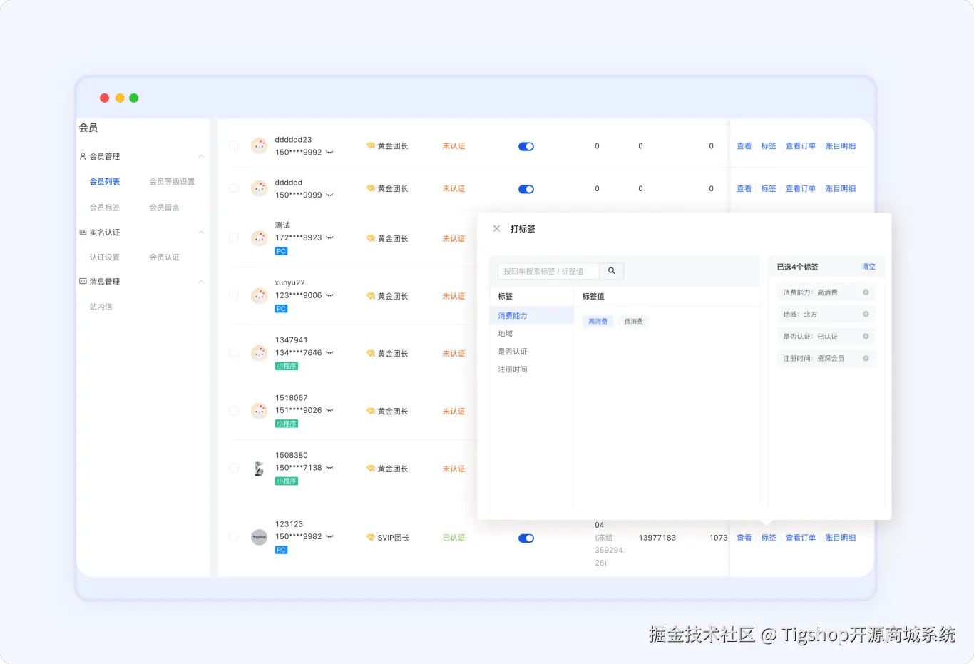The height and width of the screenshot is (664, 974).
Task: Toggle the status switch for member 123123
Action: point(526,538)
